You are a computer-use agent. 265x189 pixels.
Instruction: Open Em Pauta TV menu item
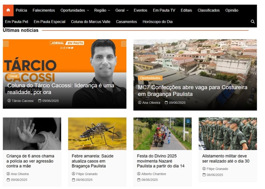164,10
